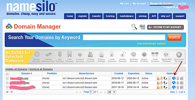Click the envelope icon in the 2017-10-16 row
Screen dimensions: 195x100
170,87
